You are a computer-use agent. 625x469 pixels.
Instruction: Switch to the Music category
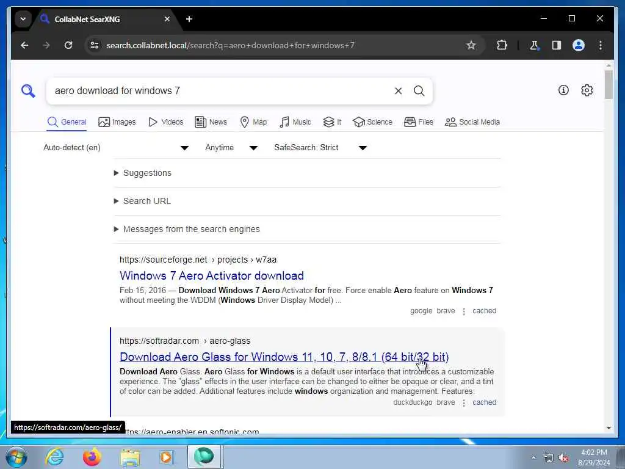click(295, 122)
